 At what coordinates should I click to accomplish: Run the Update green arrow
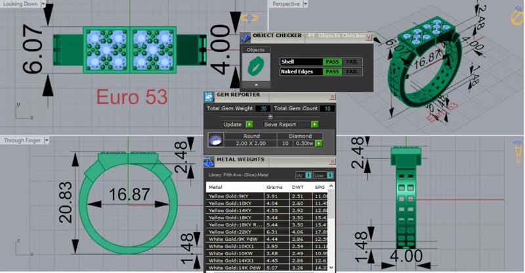pyautogui.click(x=249, y=124)
